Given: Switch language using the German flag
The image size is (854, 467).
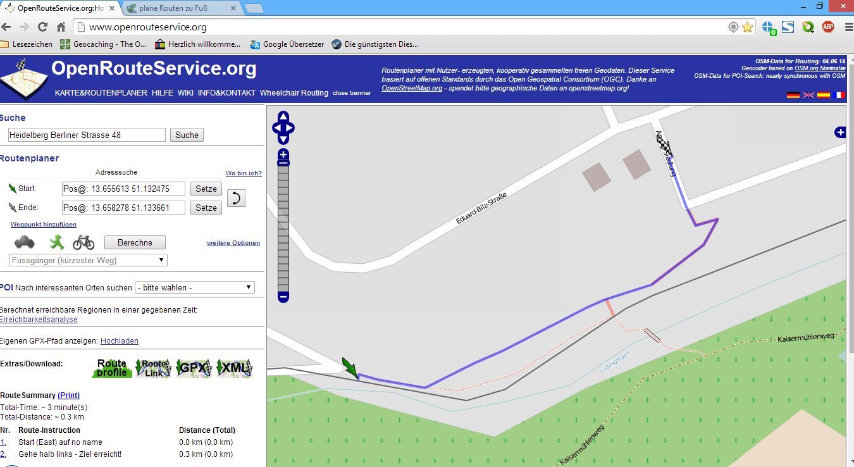Looking at the screenshot, I should (x=793, y=95).
